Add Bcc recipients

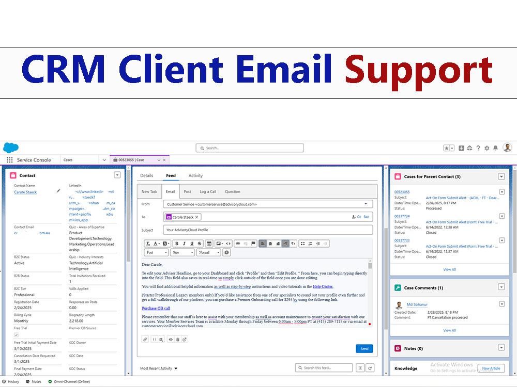tap(367, 217)
